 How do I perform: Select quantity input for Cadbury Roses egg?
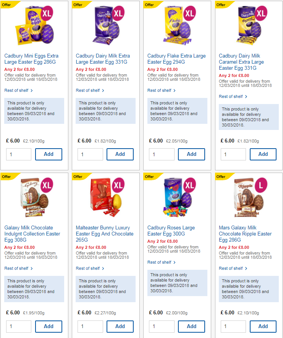coord(162,326)
